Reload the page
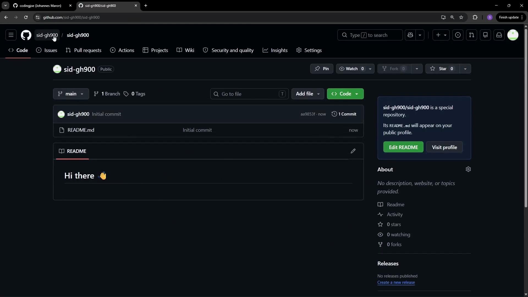The width and height of the screenshot is (528, 297). pos(26,17)
